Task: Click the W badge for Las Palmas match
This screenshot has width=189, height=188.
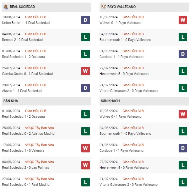Action: click(x=85, y=165)
